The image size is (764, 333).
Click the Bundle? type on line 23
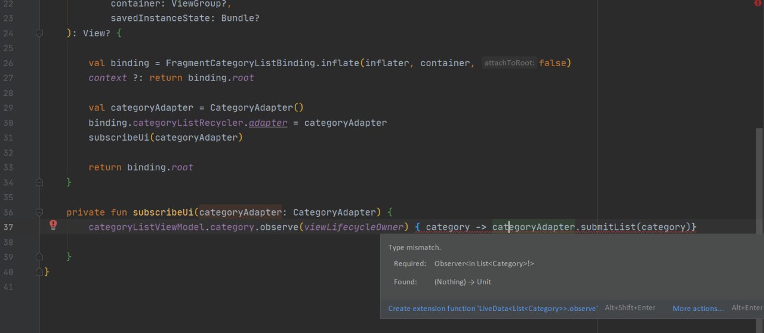click(241, 18)
